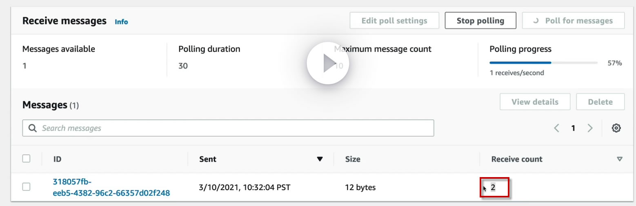This screenshot has width=636, height=206.
Task: Open table preferences gear icon
Action: pos(616,128)
